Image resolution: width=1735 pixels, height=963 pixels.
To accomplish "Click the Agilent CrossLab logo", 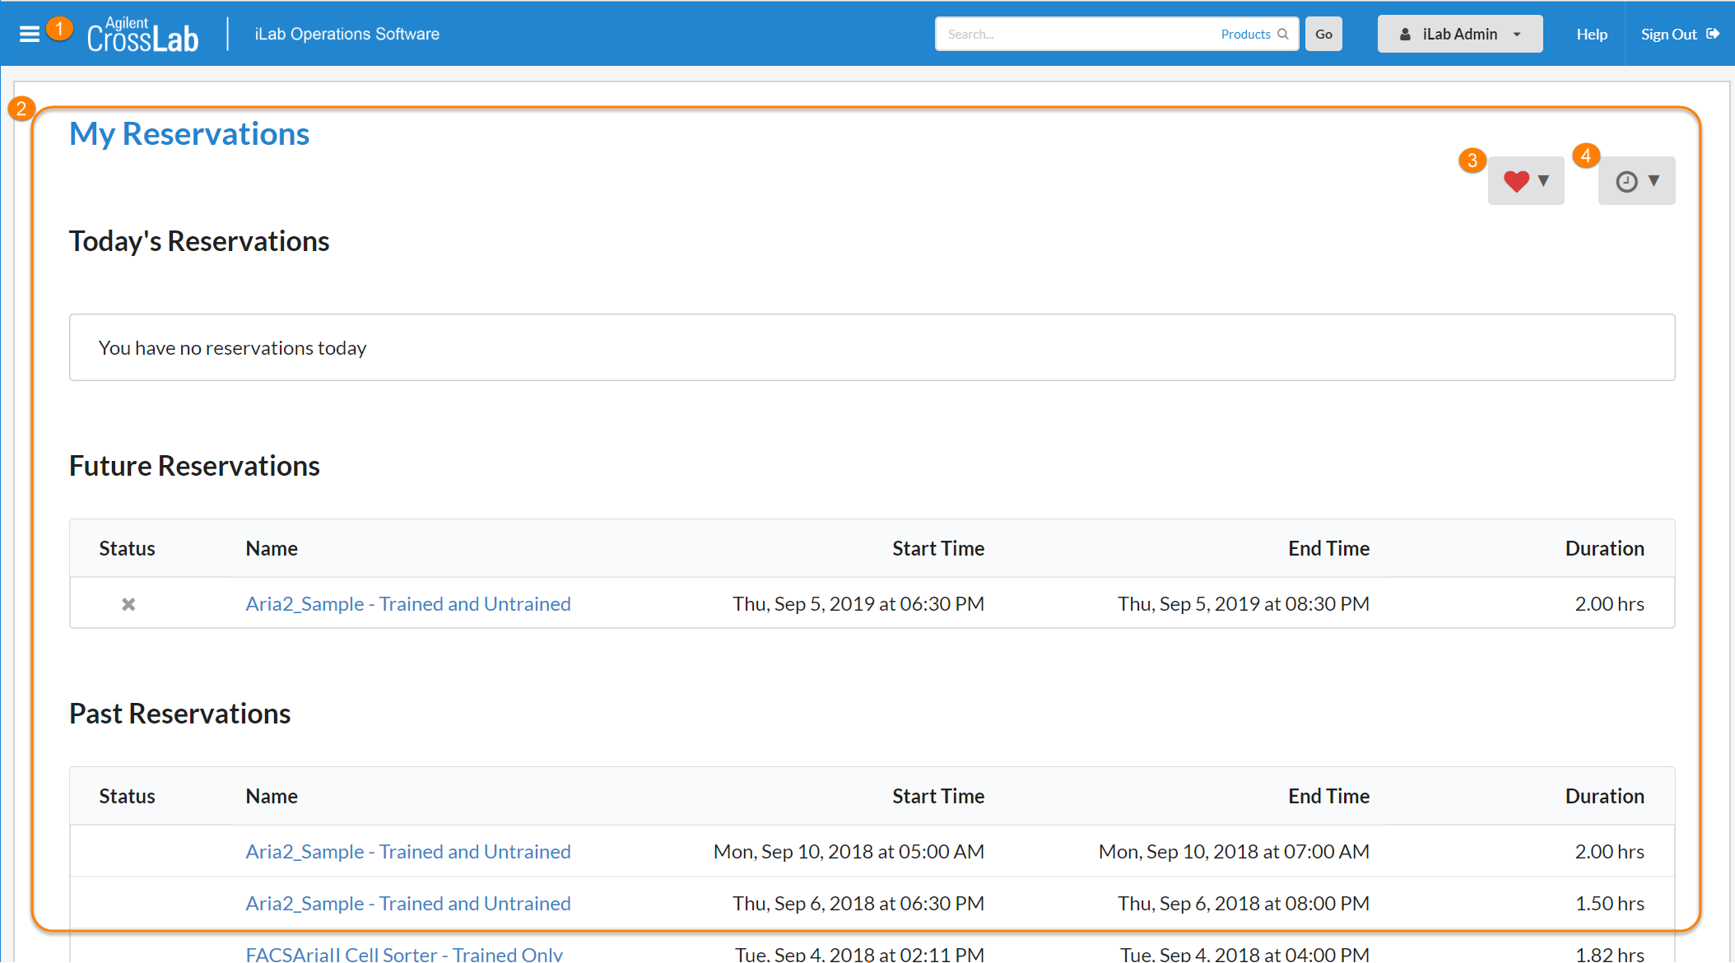I will [143, 35].
